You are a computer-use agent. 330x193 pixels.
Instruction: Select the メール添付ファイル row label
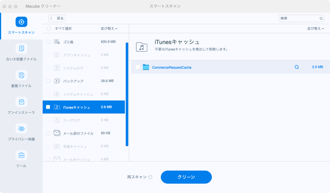(x=78, y=133)
